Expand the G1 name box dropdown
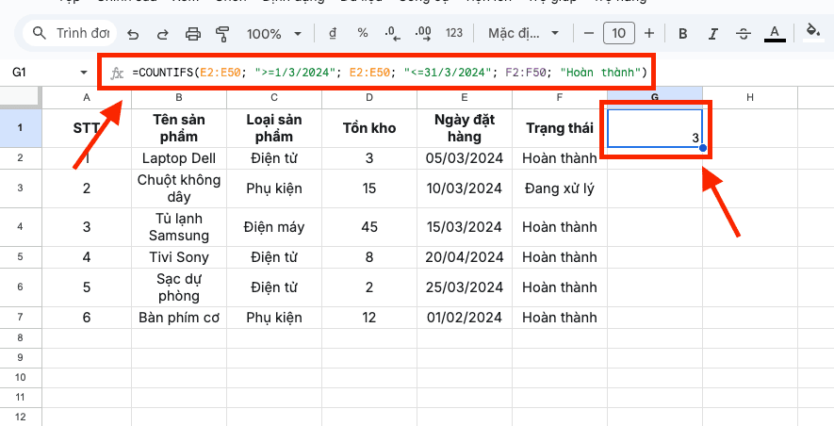The image size is (834, 426). pyautogui.click(x=83, y=73)
